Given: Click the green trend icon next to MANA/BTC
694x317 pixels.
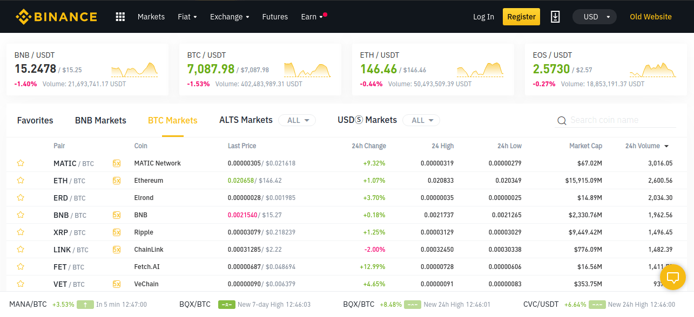Looking at the screenshot, I should [x=85, y=304].
